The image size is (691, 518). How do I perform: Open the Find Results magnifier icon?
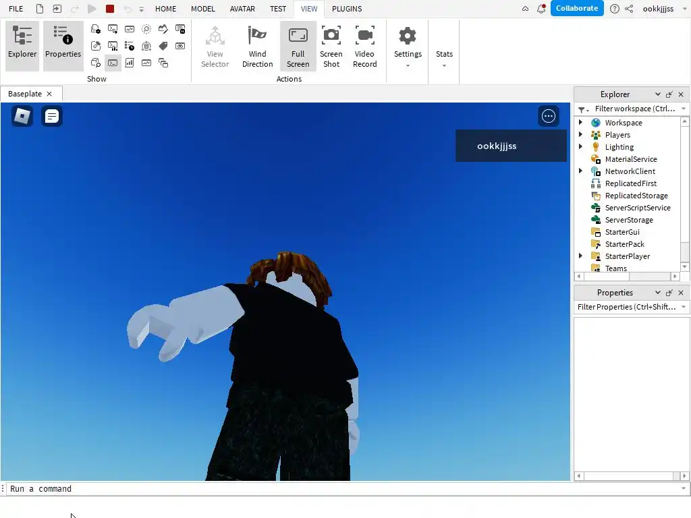[x=146, y=29]
